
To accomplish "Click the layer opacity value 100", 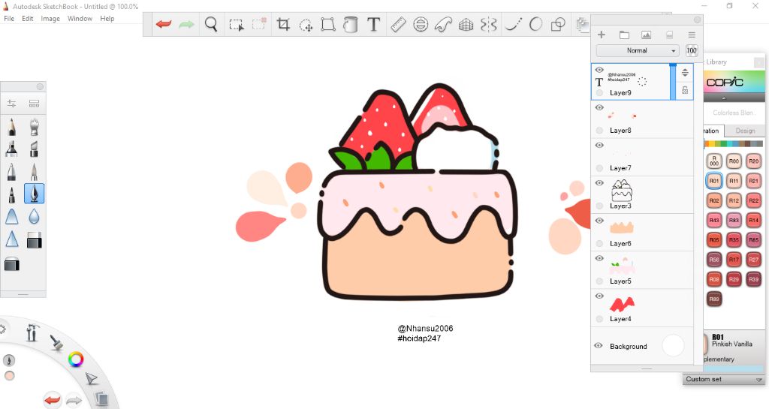I will pos(692,50).
